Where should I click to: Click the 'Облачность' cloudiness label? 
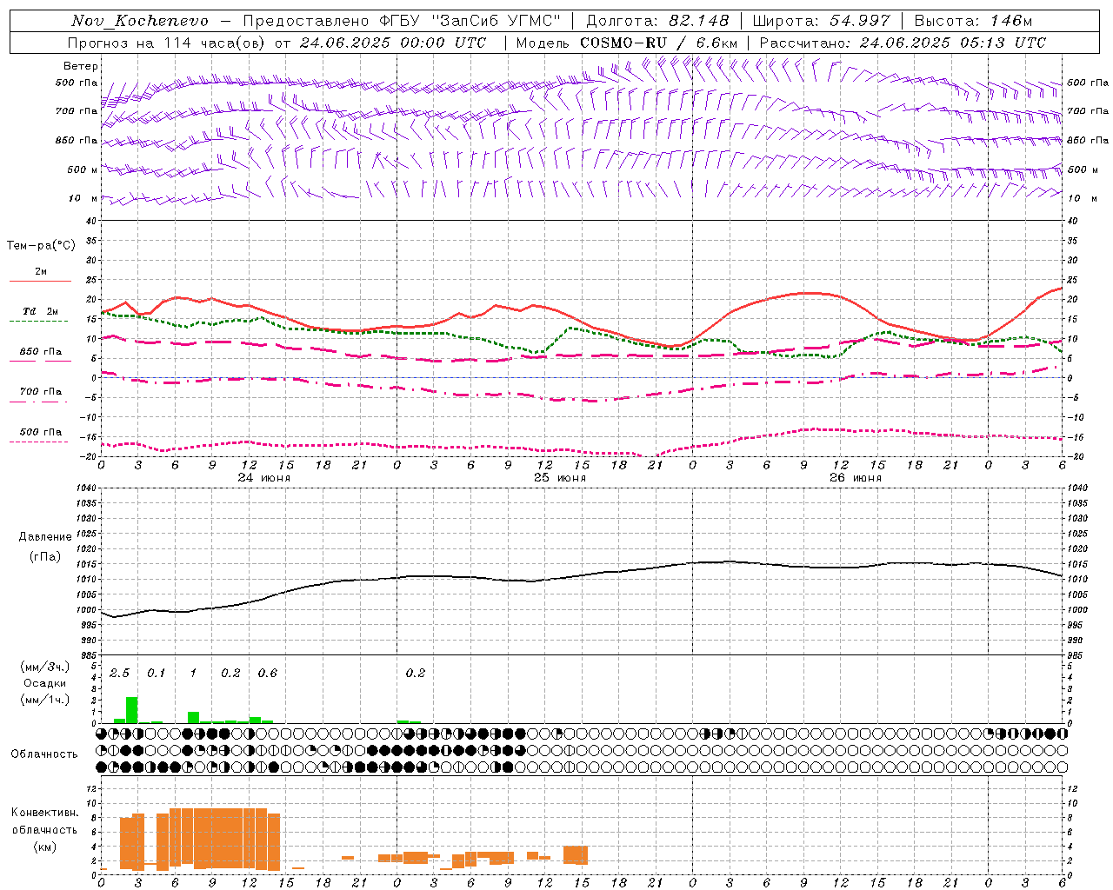coord(44,754)
